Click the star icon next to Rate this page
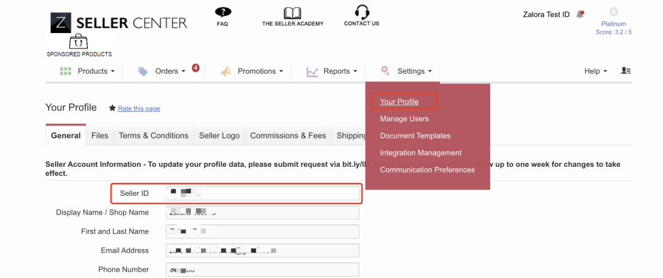Image resolution: width=663 pixels, height=278 pixels. (x=112, y=108)
